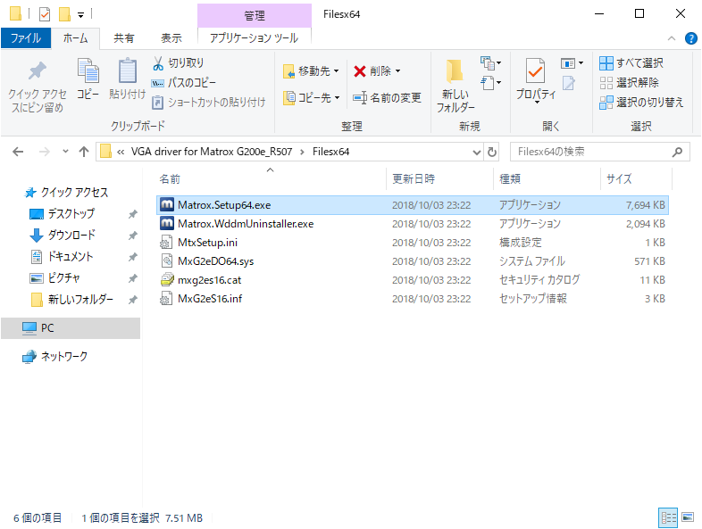This screenshot has height=529, width=702.
Task: Open recent locations dropdown arrow
Action: point(65,152)
